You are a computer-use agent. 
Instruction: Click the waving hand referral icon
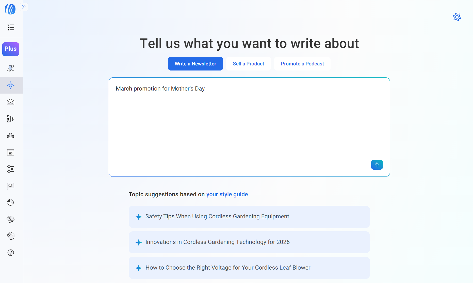point(10,236)
